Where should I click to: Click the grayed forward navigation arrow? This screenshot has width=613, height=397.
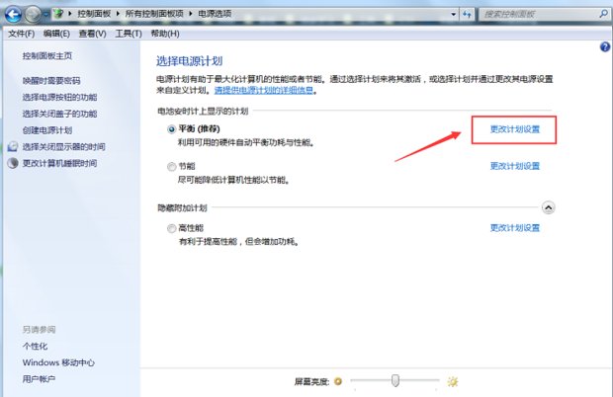33,15
